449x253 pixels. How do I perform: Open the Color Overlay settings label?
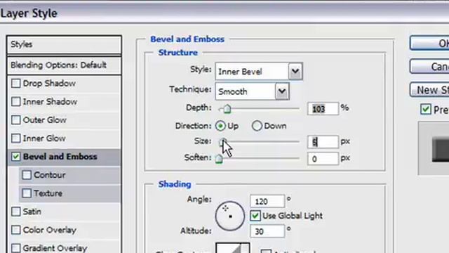pyautogui.click(x=50, y=230)
